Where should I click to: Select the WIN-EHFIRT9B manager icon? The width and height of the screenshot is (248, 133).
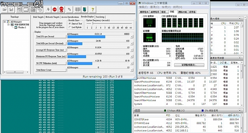coord(12,25)
